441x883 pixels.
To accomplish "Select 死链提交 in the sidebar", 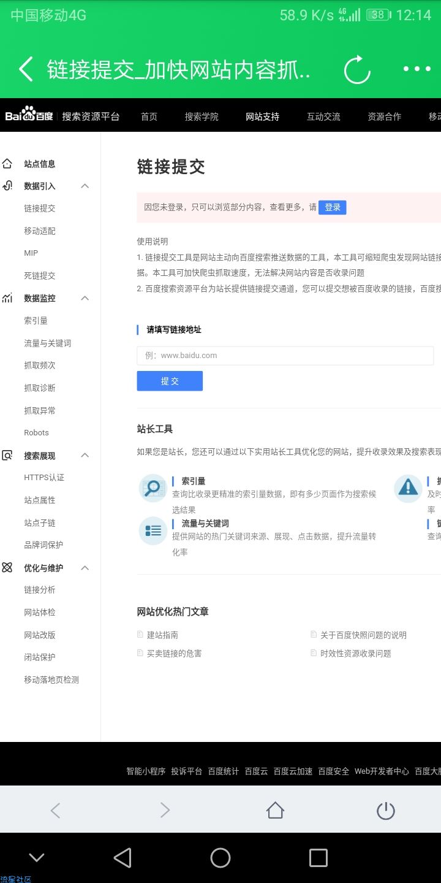I will pos(40,276).
